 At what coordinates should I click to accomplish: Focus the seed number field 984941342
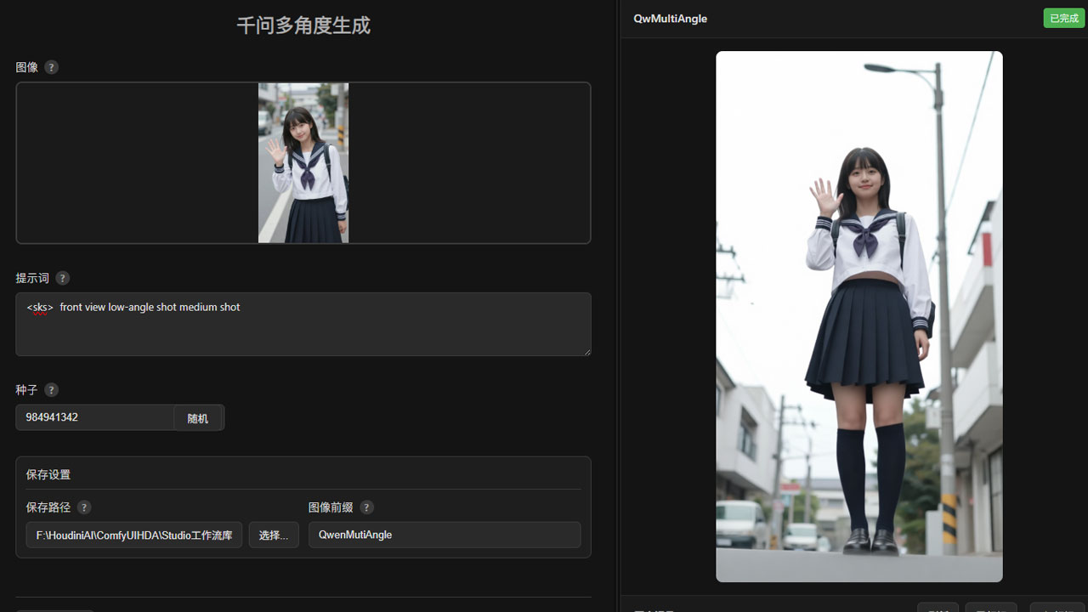[95, 417]
